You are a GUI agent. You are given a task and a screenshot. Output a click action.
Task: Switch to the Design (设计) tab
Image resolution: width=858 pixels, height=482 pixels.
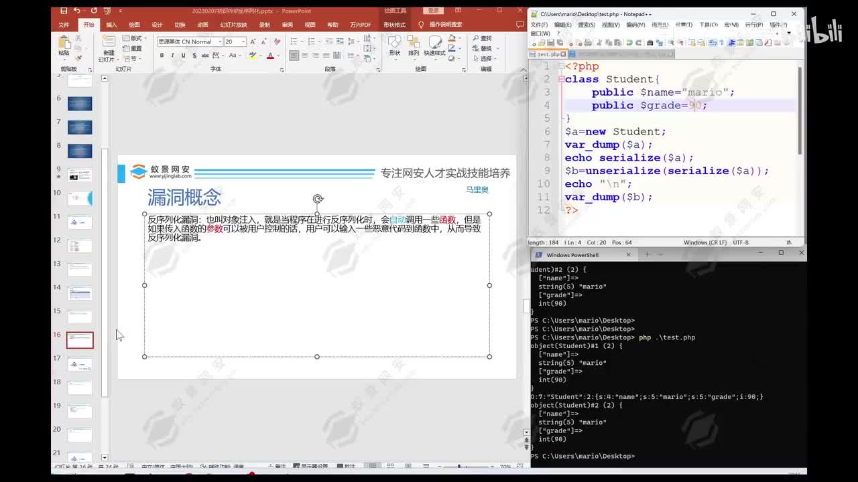157,25
